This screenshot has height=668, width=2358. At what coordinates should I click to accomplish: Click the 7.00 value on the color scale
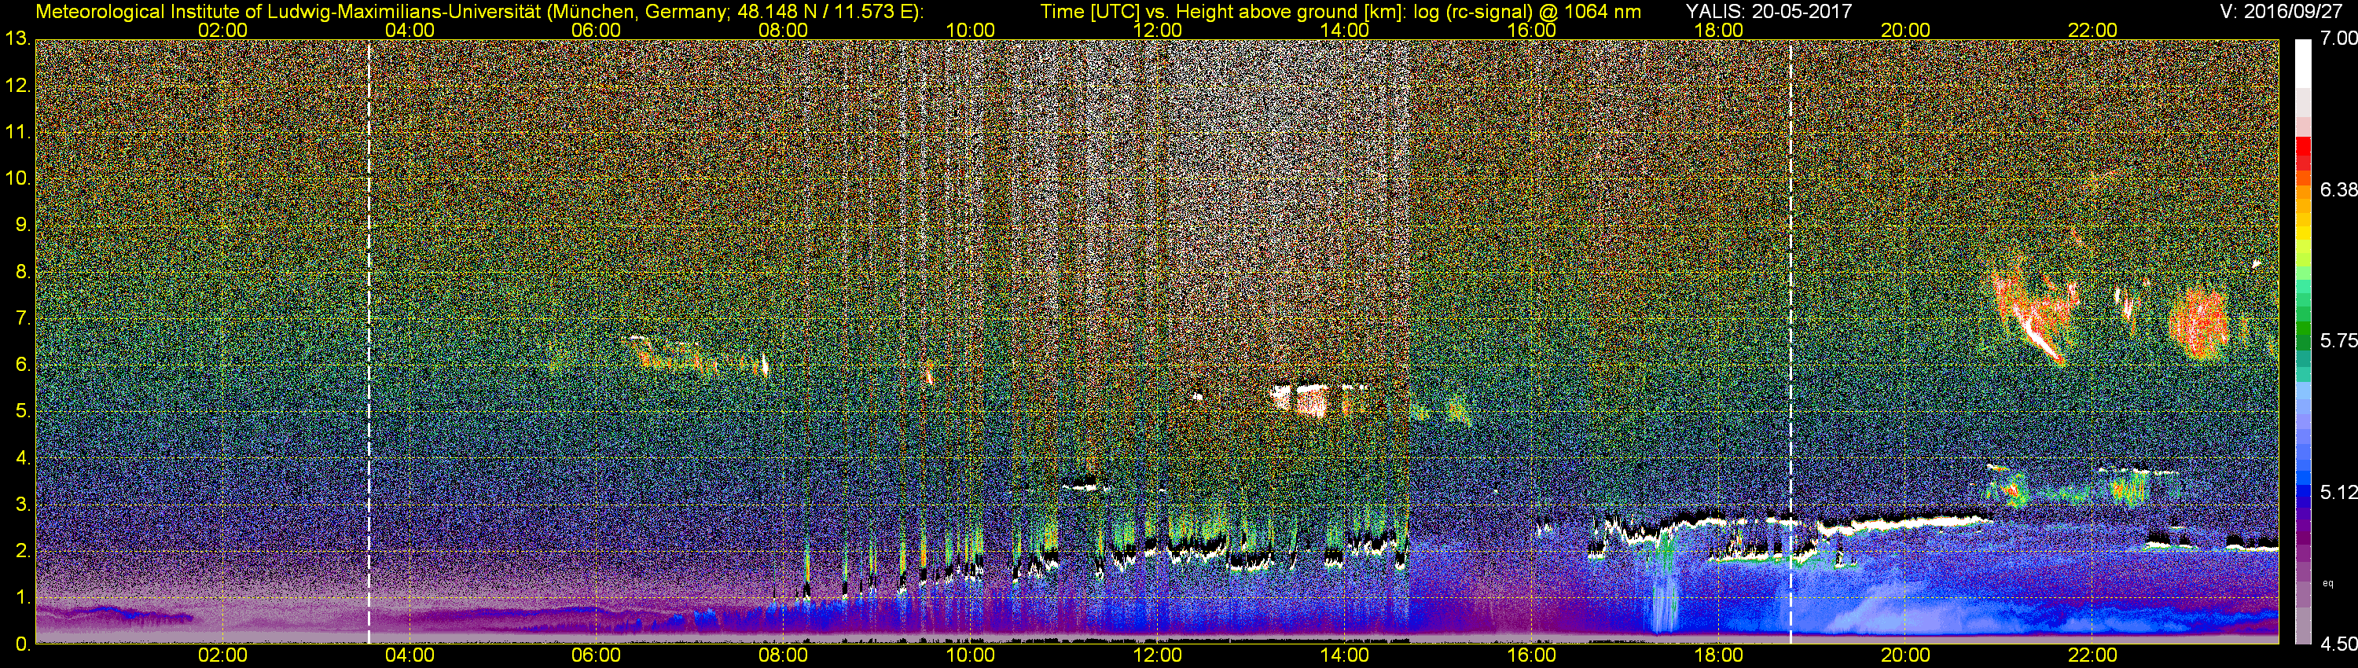click(2339, 38)
